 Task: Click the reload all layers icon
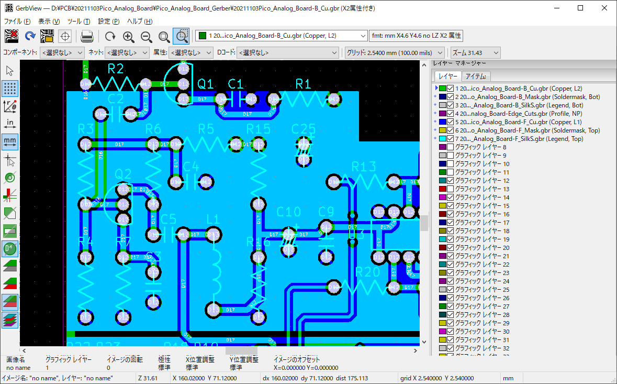pyautogui.click(x=30, y=36)
